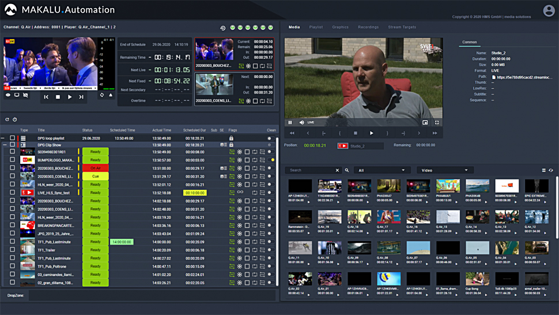This screenshot has width=559, height=315.
Task: Clear the media search field with X
Action: [337, 171]
